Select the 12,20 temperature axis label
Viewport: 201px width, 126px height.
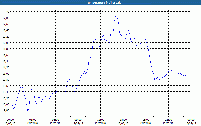point(6,37)
